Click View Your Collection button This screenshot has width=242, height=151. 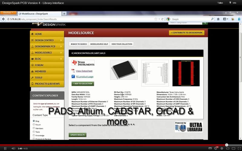[122, 44]
